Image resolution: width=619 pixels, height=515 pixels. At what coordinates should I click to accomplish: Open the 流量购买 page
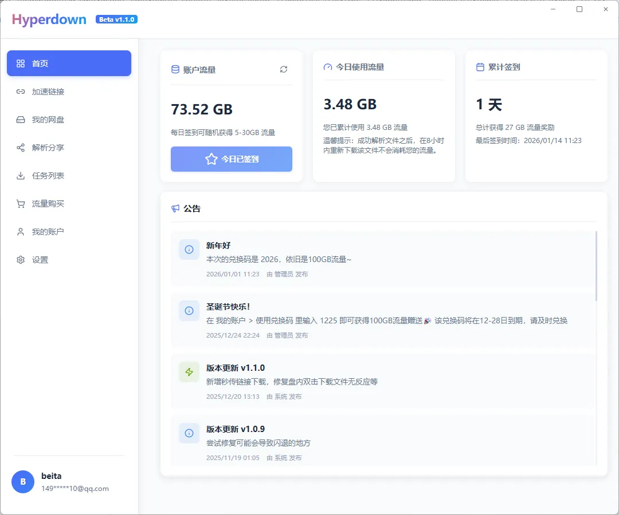click(x=69, y=204)
